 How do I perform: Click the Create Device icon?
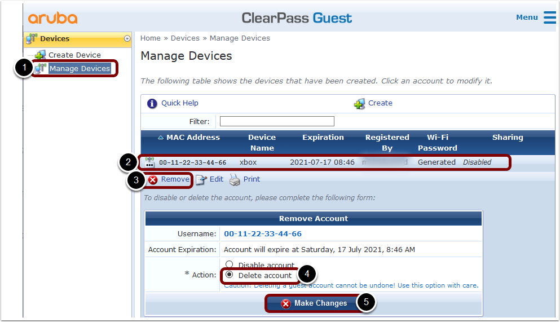click(x=41, y=55)
